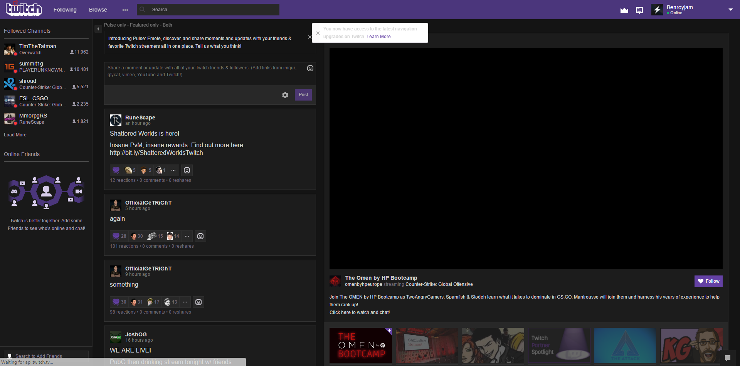Open the ShatteredWorldsTwitch bit.ly link
This screenshot has width=740, height=366.
tap(156, 153)
